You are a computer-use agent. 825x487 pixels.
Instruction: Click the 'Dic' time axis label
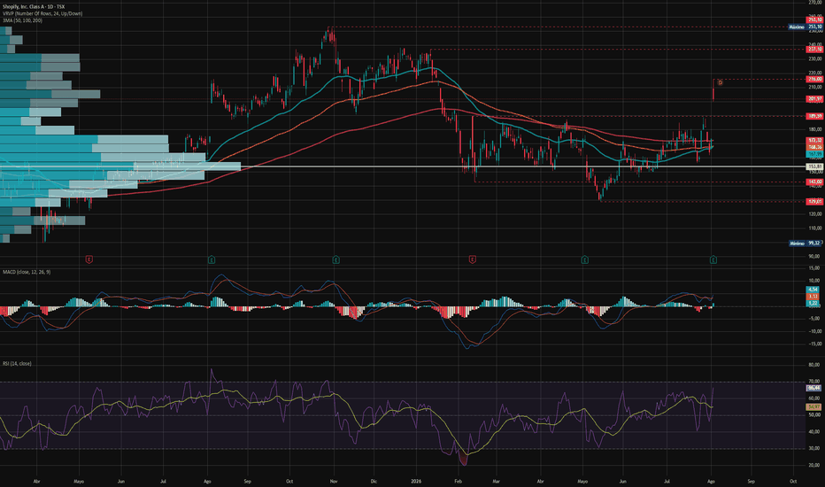click(x=374, y=481)
